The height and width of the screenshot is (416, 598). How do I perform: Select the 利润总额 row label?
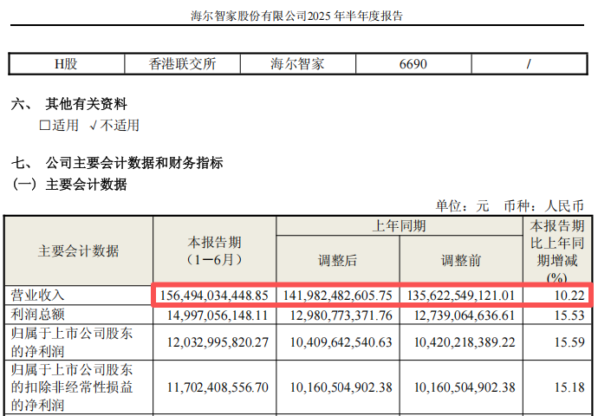pyautogui.click(x=37, y=315)
